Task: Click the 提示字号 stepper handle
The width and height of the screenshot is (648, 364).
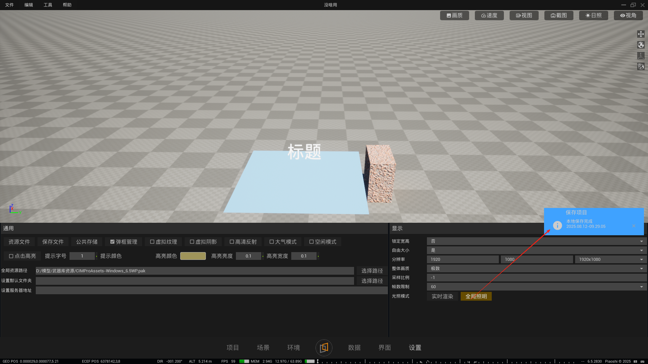Action: click(x=97, y=256)
